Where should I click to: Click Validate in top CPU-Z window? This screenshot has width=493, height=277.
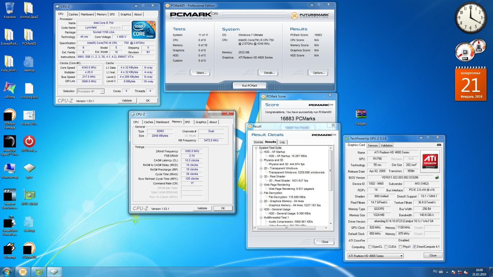(127, 100)
